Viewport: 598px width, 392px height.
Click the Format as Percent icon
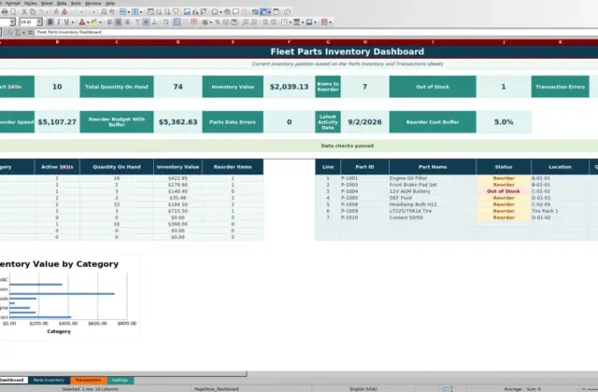pyautogui.click(x=217, y=22)
